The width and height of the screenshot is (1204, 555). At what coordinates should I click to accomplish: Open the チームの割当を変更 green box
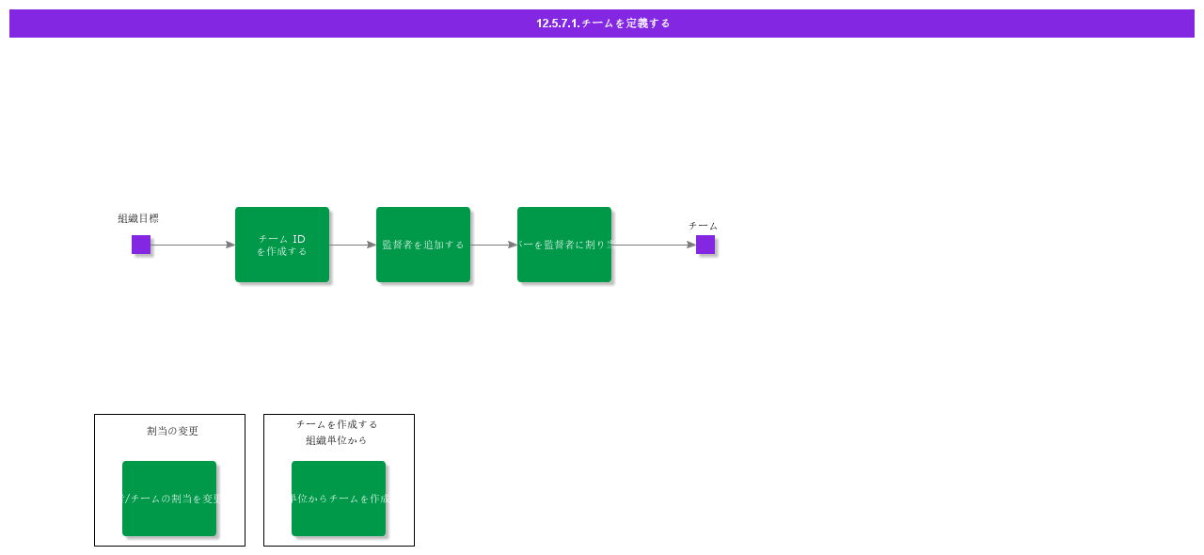pyautogui.click(x=169, y=499)
